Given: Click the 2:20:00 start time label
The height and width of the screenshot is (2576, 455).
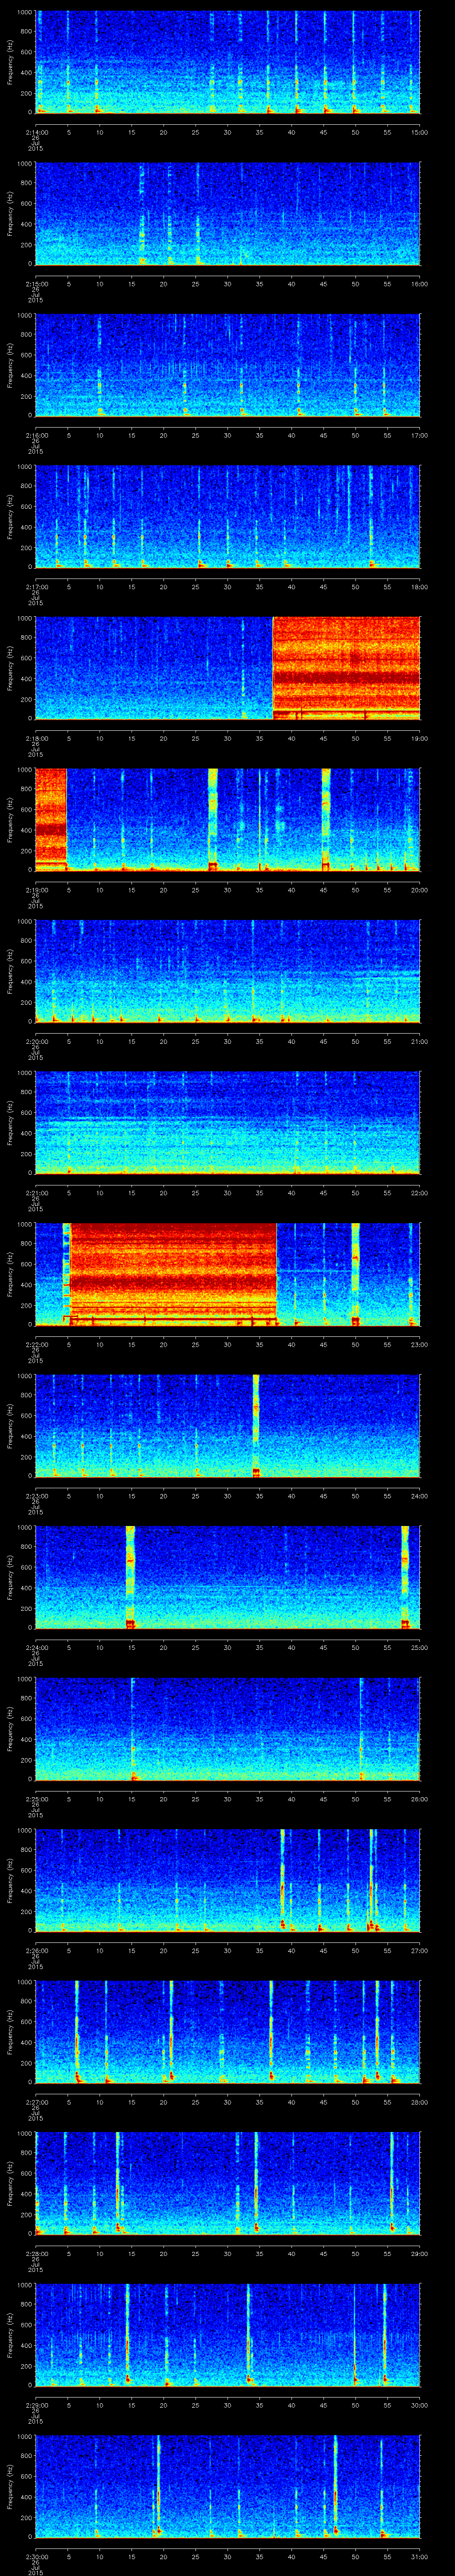Looking at the screenshot, I should pos(36,1041).
